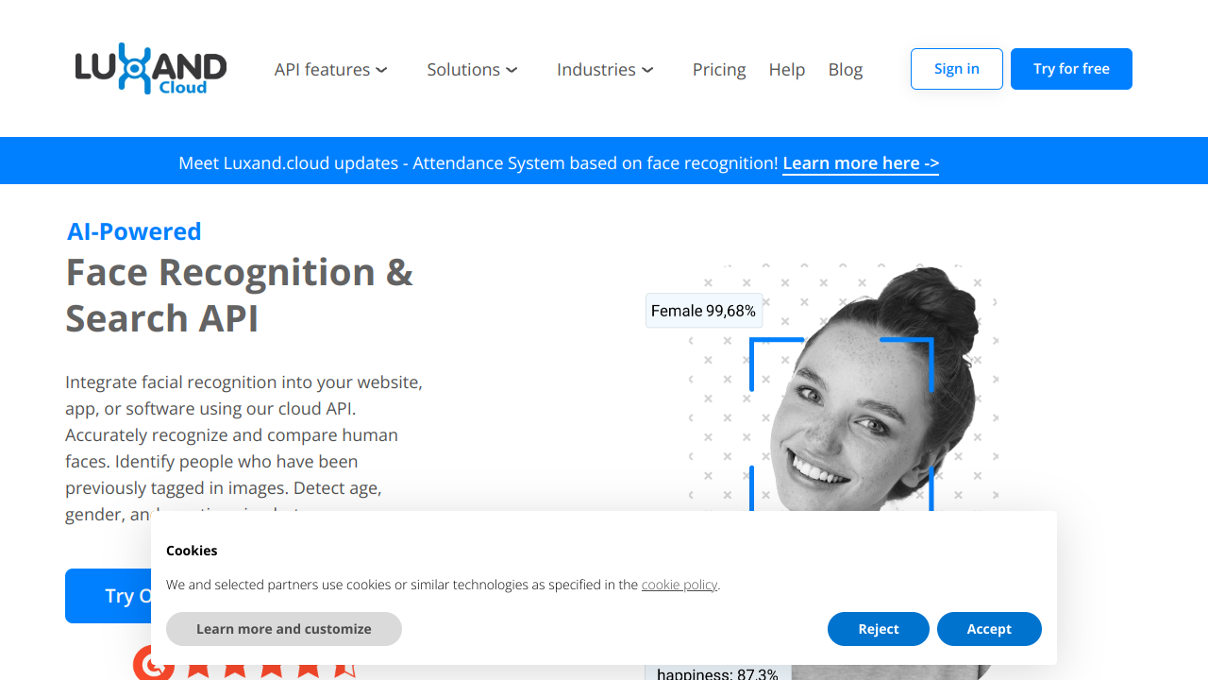Image resolution: width=1208 pixels, height=680 pixels.
Task: Click Learn more and customize
Action: click(284, 629)
